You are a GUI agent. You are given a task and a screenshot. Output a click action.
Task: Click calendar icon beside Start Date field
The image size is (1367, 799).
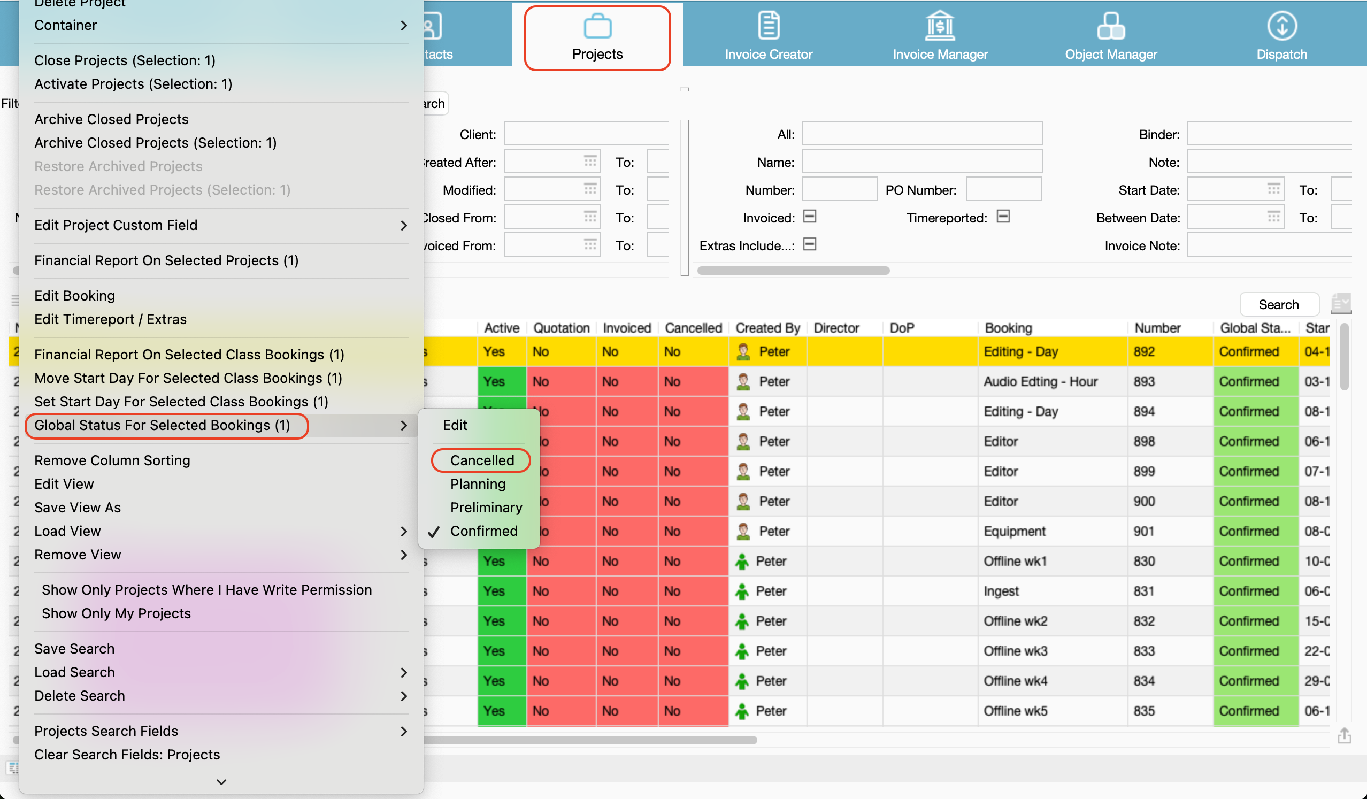tap(1273, 189)
